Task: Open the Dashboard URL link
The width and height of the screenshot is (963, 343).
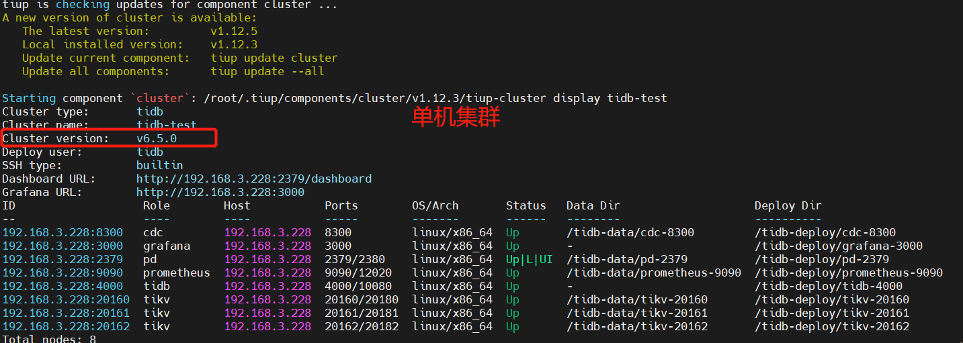Action: [x=253, y=179]
